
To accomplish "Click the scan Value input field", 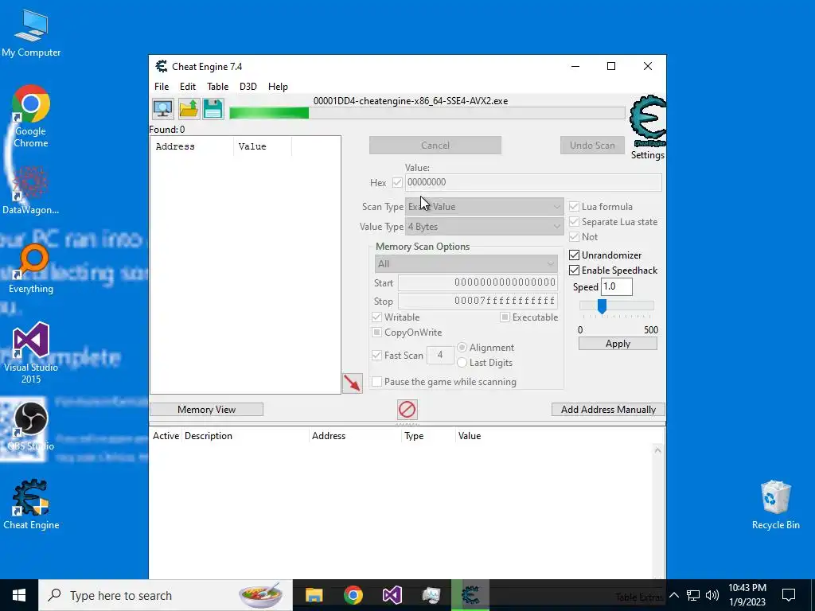I will pos(533,182).
